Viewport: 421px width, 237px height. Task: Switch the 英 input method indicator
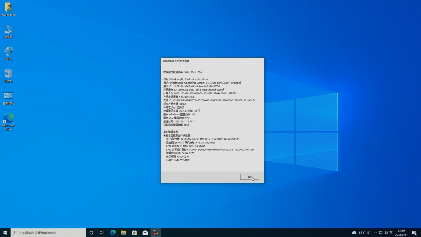[x=391, y=233]
